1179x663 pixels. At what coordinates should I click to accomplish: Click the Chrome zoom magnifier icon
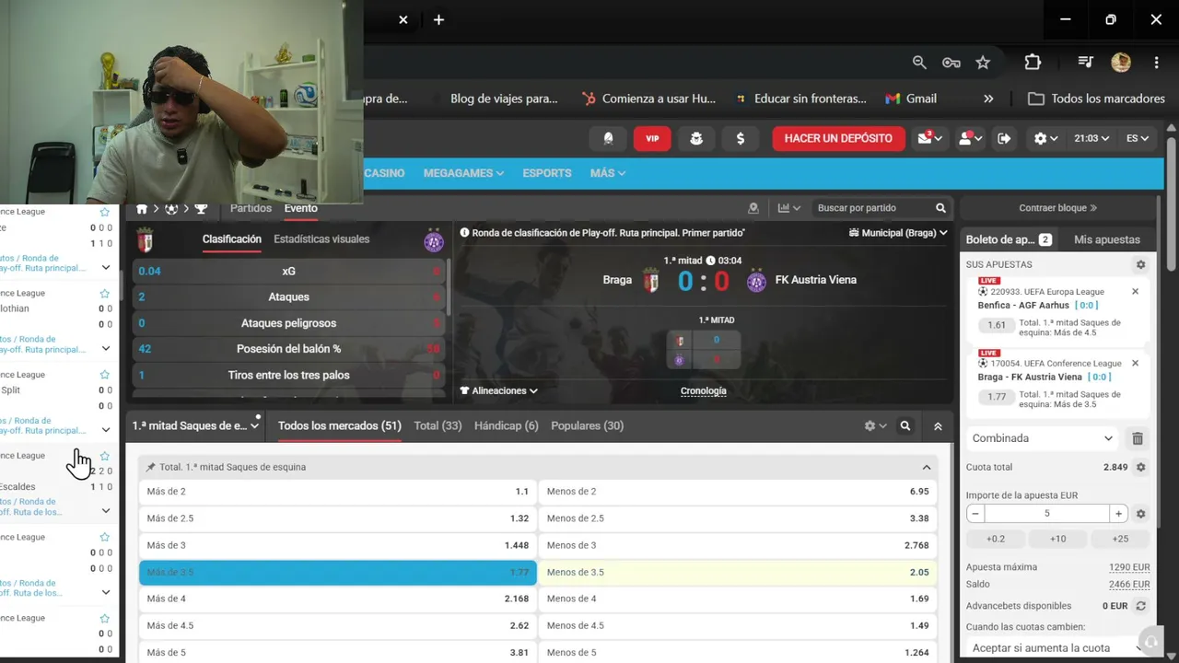click(x=919, y=62)
